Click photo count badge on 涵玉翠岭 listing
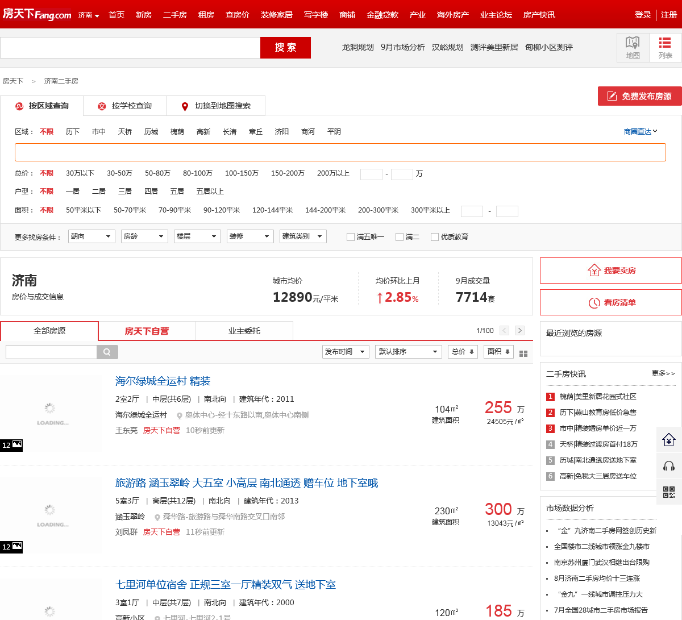Viewport: 682px width, 620px height. click(x=11, y=547)
